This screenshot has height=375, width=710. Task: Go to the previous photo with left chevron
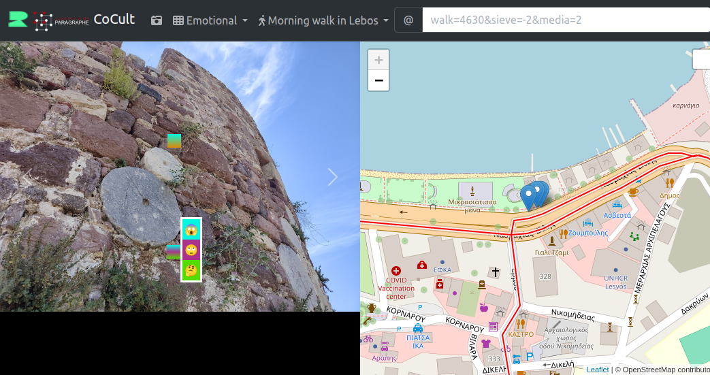(27, 177)
